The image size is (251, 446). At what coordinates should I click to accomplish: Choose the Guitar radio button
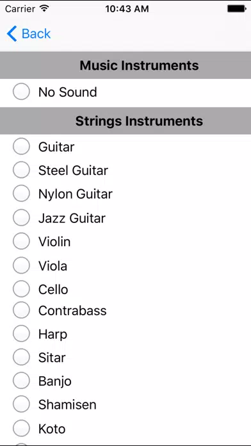pyautogui.click(x=21, y=147)
